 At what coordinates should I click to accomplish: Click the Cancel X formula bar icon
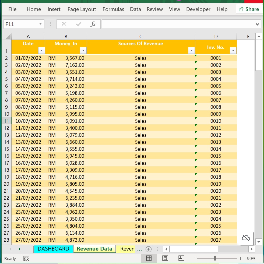[x=64, y=24]
